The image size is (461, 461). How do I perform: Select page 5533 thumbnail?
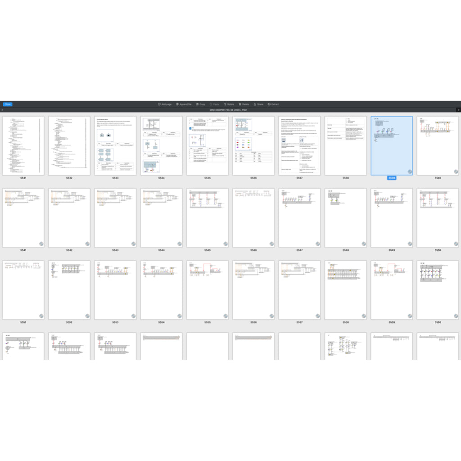(x=115, y=146)
